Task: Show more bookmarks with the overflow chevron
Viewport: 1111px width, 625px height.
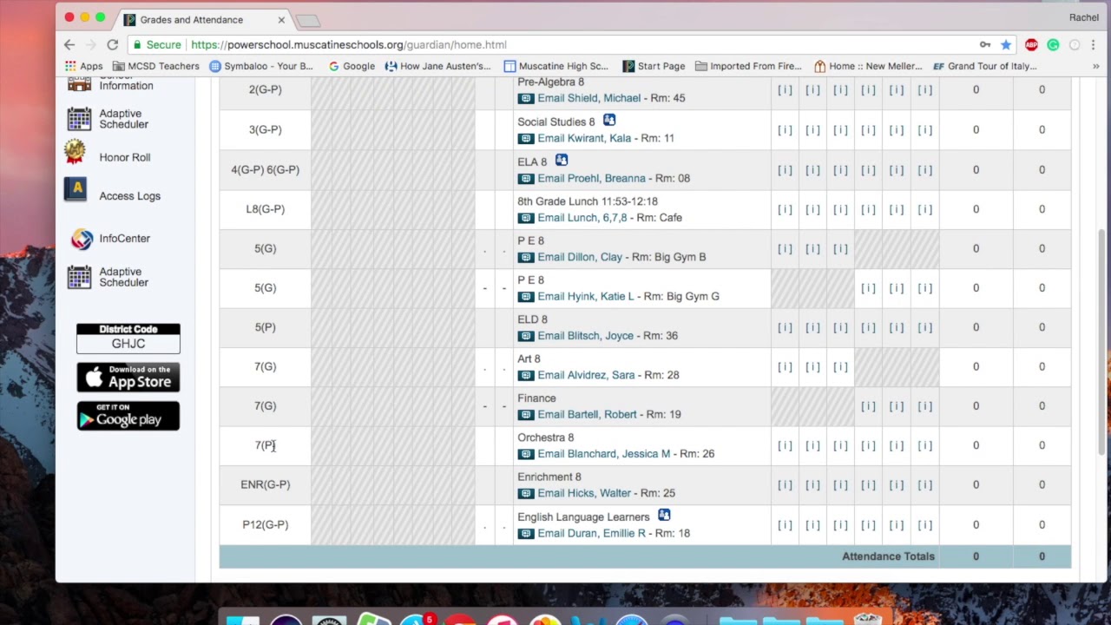Action: [x=1095, y=66]
